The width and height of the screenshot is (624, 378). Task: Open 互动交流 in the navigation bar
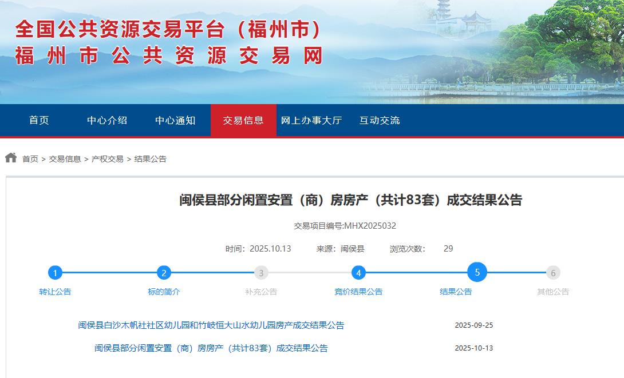click(380, 120)
